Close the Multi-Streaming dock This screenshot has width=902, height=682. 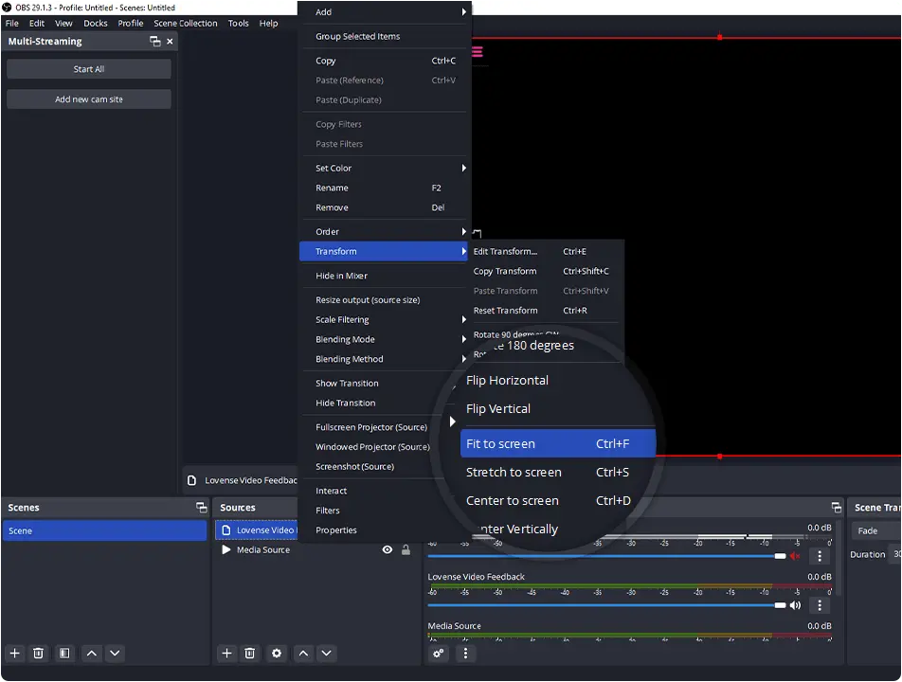click(x=170, y=42)
